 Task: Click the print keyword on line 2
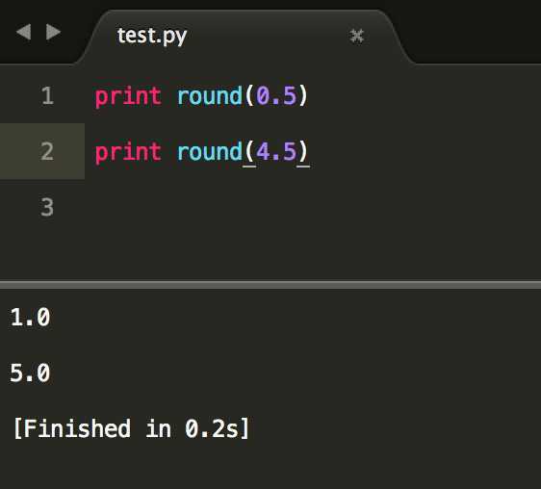[x=128, y=153]
